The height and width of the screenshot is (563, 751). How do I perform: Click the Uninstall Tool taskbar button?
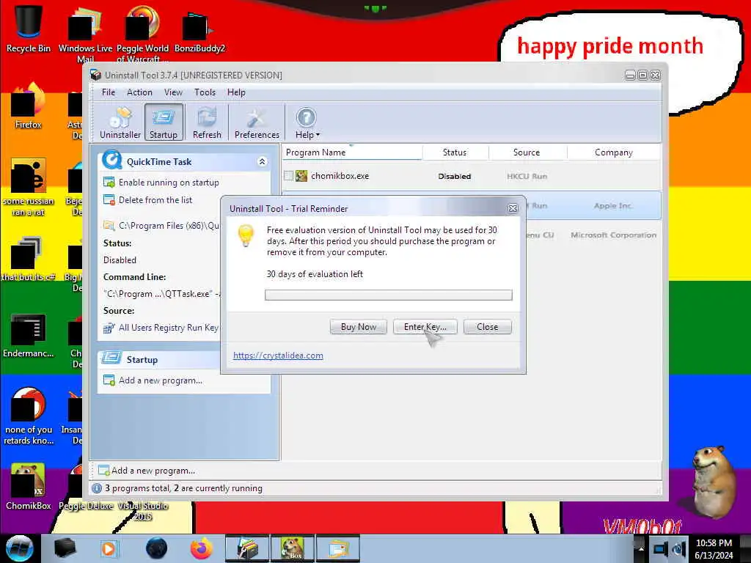[x=247, y=548]
